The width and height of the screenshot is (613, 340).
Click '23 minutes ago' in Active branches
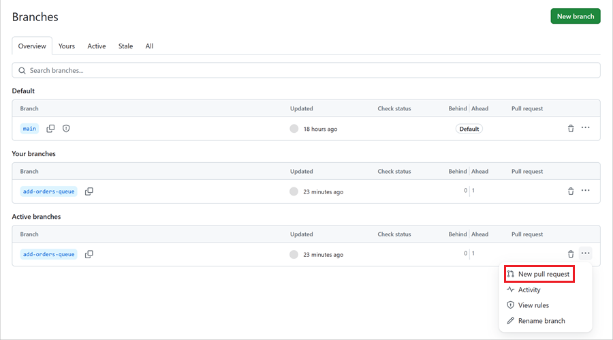click(x=324, y=255)
